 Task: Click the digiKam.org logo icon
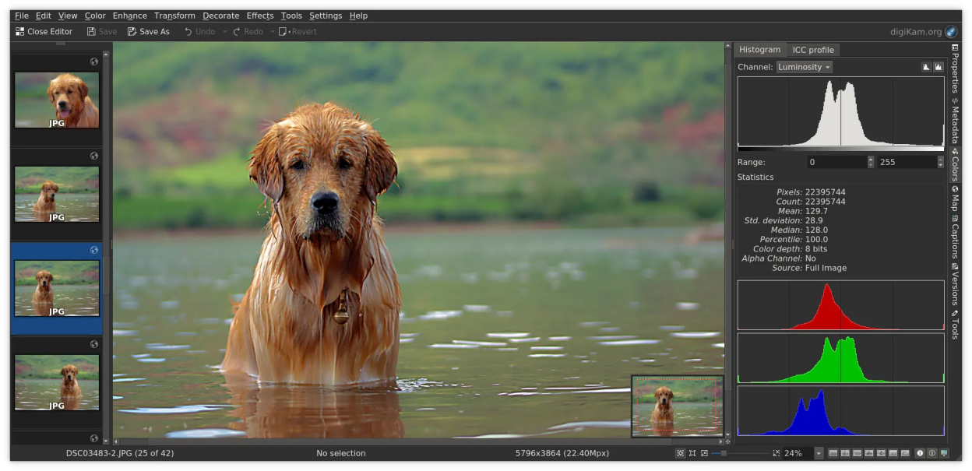[x=951, y=32]
